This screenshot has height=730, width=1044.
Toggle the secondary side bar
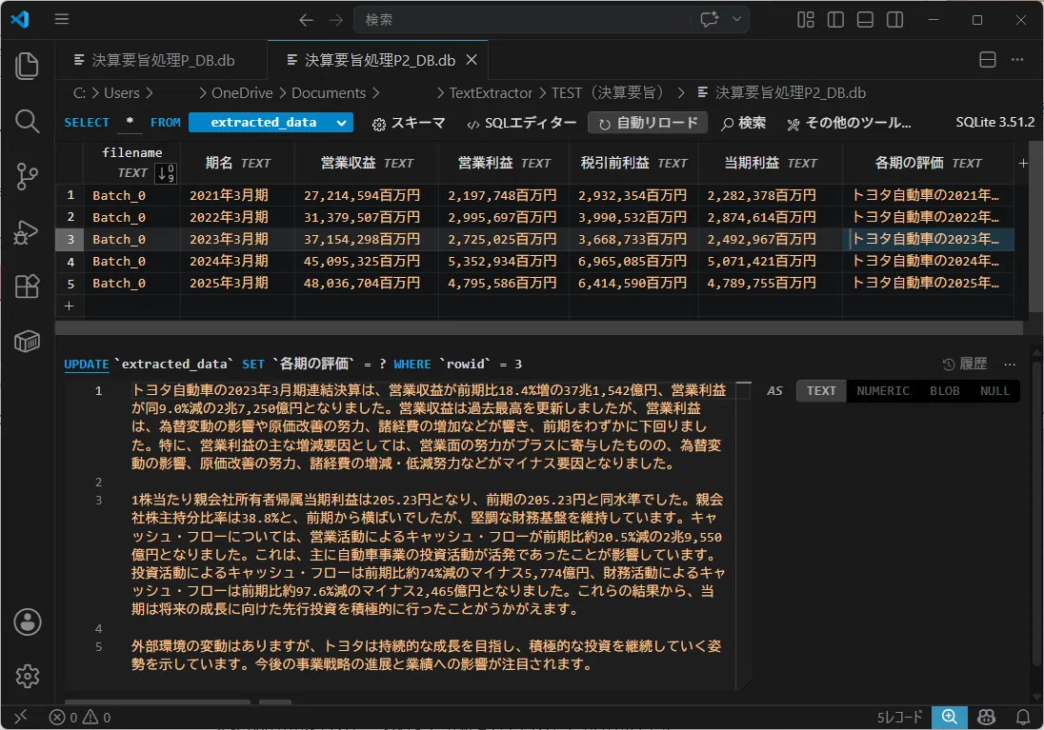(x=894, y=20)
